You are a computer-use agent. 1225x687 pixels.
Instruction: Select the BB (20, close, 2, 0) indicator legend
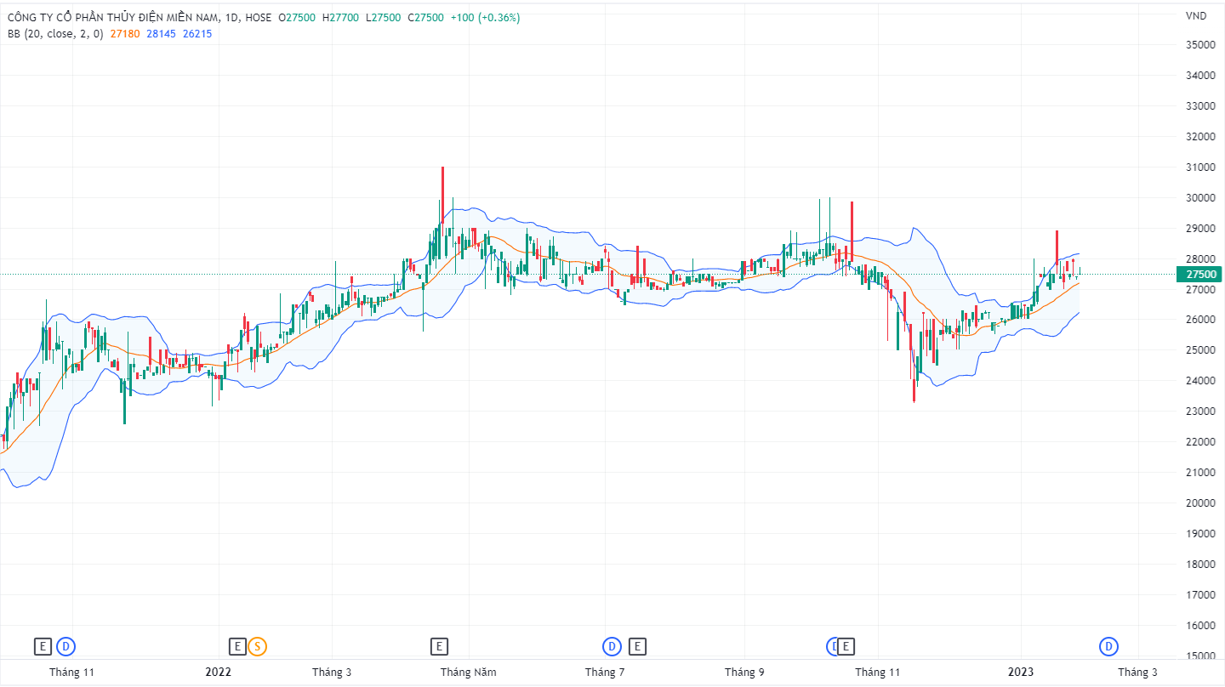pyautogui.click(x=55, y=33)
